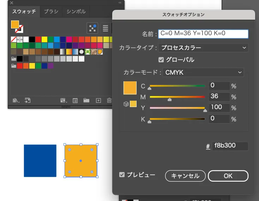This screenshot has height=201, width=259.
Task: Switch to the シンボル tab
Action: 76,12
